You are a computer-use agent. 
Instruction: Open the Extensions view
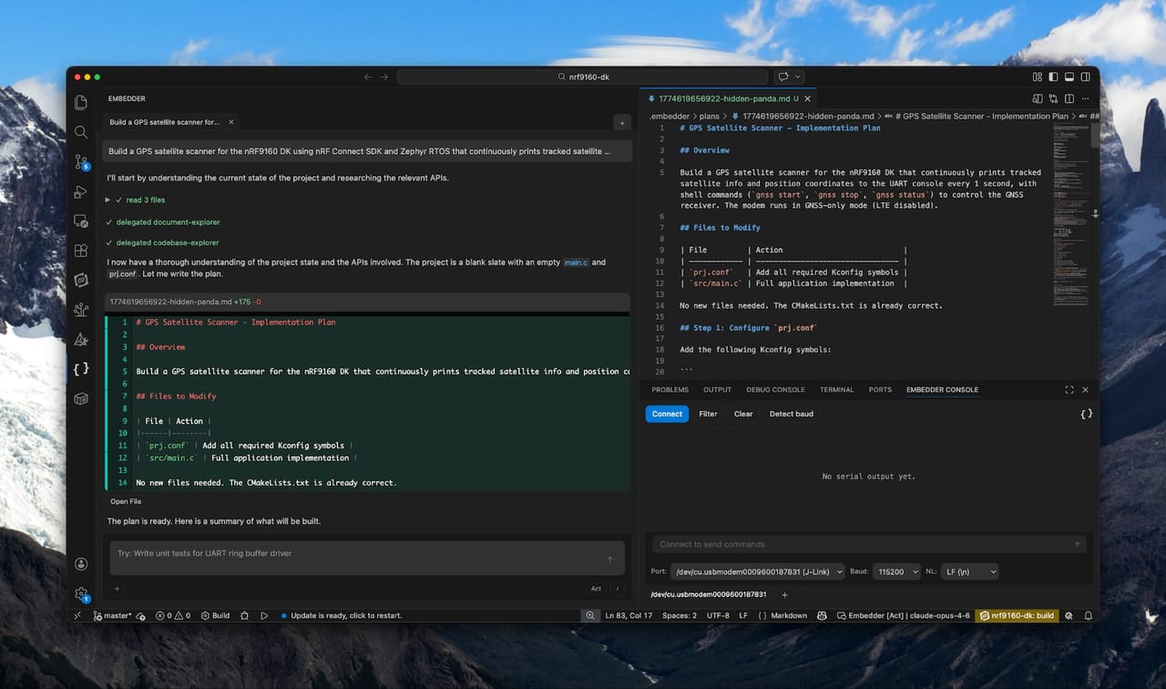pyautogui.click(x=81, y=251)
